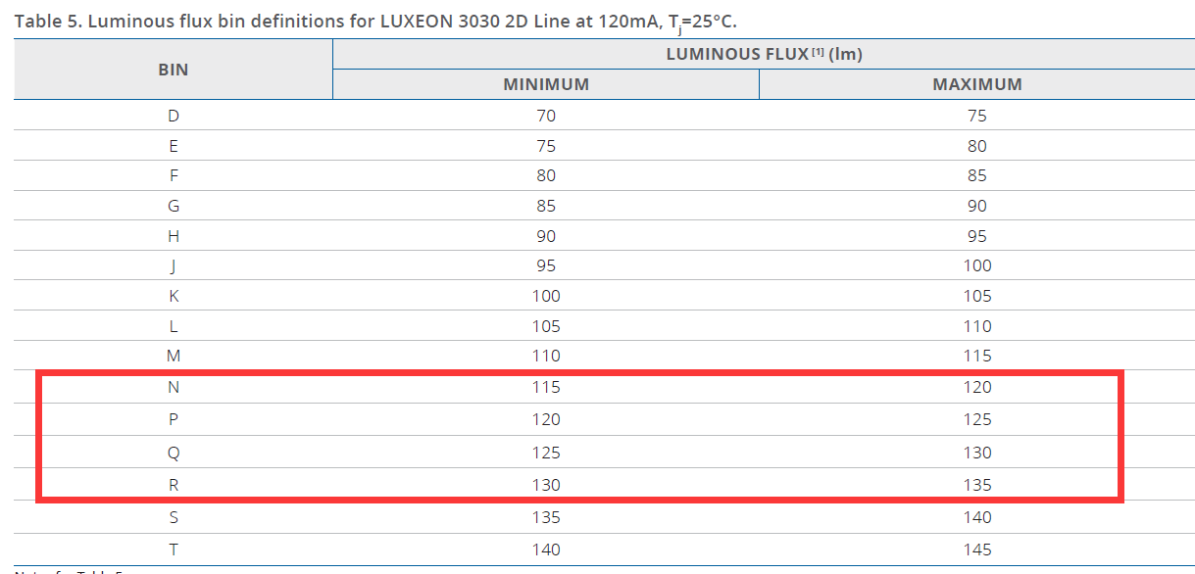Click minimum value 110 in row M
1195x574 pixels.
[x=546, y=356]
